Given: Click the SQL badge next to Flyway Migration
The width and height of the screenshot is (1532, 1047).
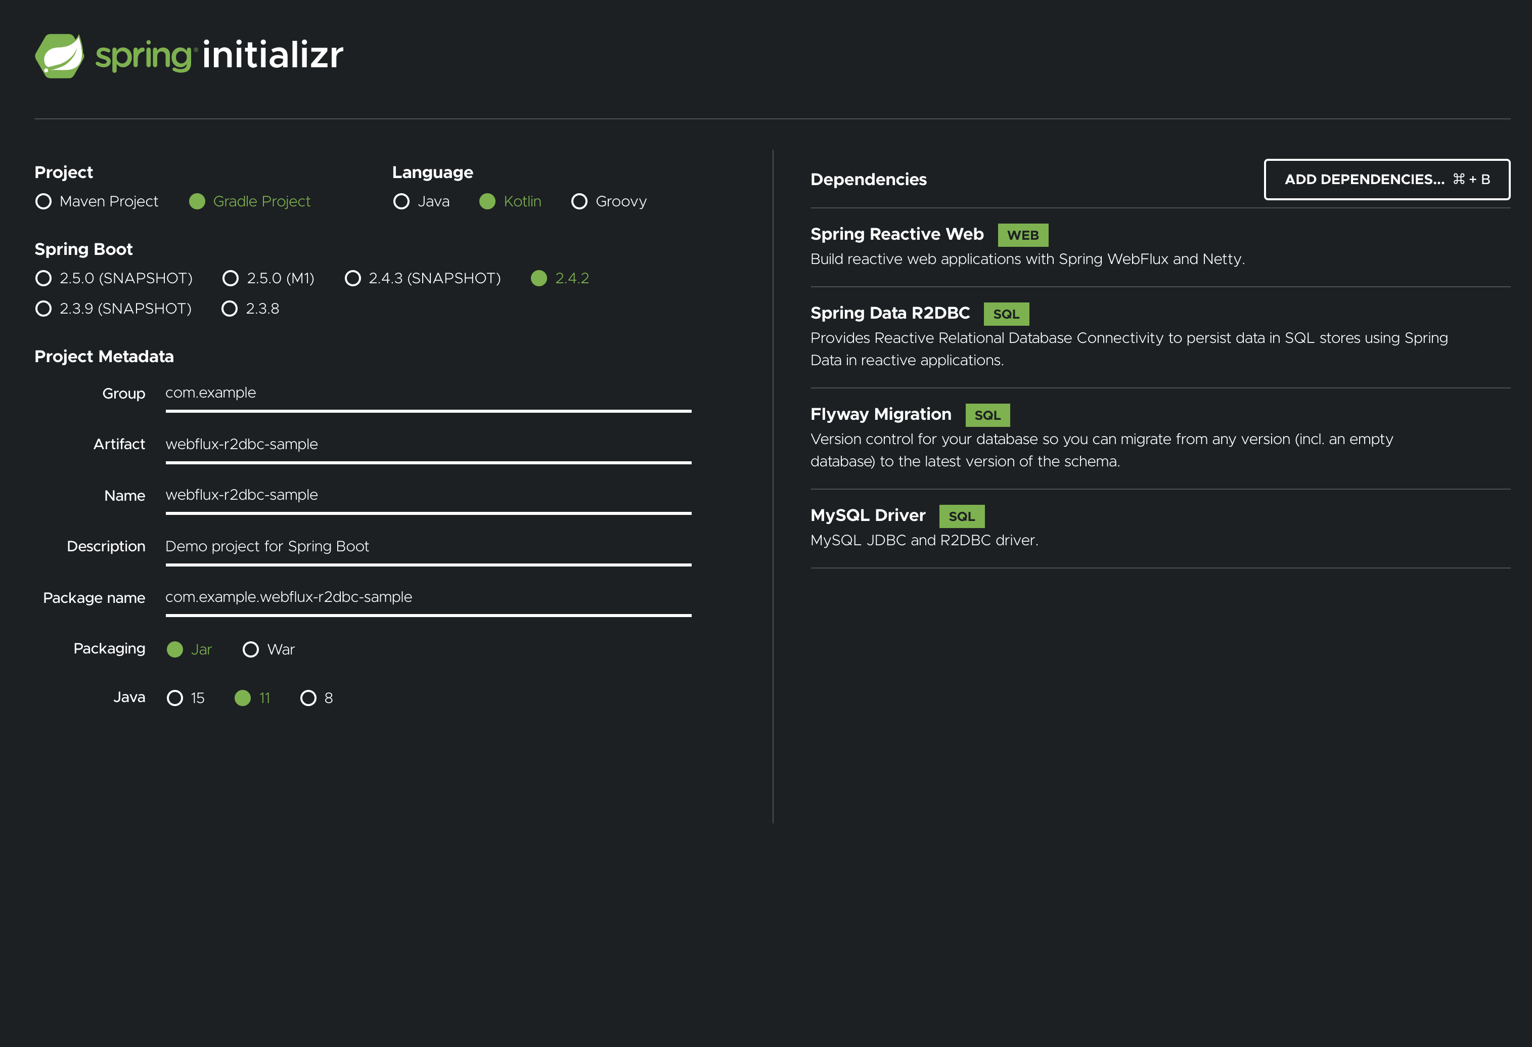Looking at the screenshot, I should (987, 415).
